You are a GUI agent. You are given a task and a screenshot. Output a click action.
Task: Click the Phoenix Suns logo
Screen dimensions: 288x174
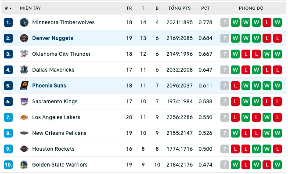[24, 86]
